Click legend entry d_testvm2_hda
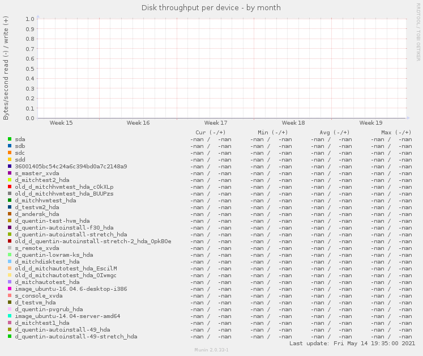 pos(37,207)
